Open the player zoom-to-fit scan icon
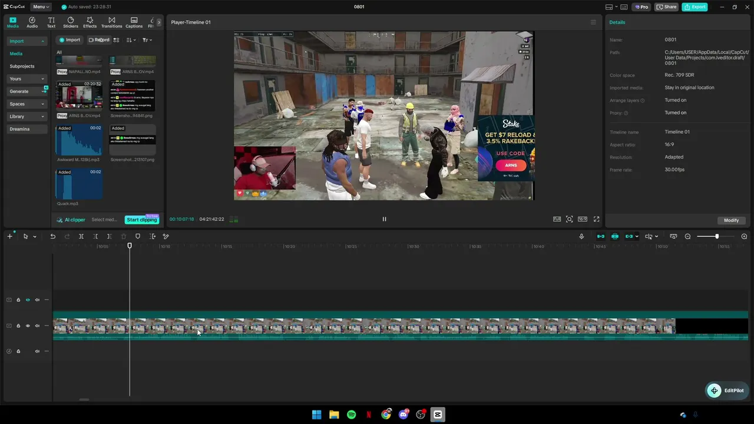 coord(570,219)
